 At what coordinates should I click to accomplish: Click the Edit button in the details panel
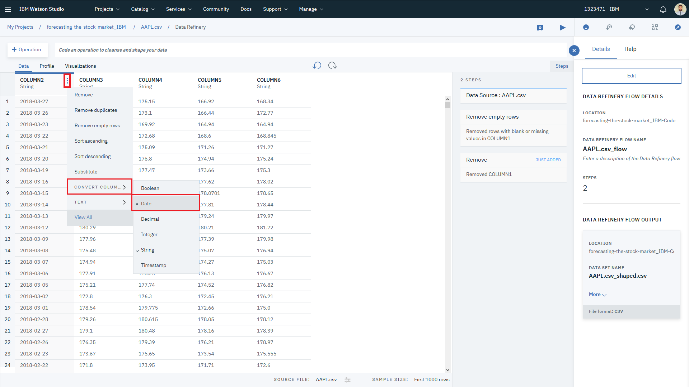[x=631, y=76]
